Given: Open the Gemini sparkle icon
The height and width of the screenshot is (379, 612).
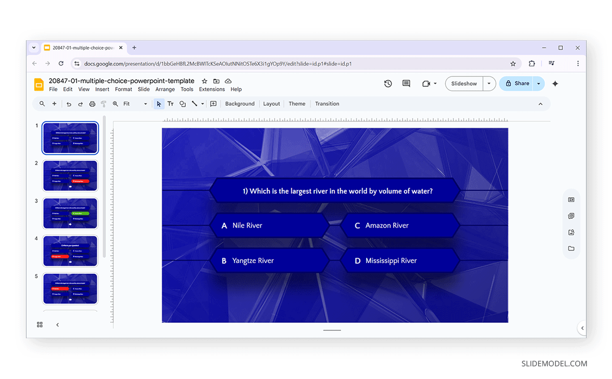Looking at the screenshot, I should pyautogui.click(x=555, y=84).
